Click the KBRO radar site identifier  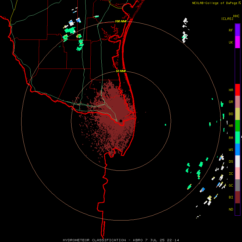pos(138,240)
